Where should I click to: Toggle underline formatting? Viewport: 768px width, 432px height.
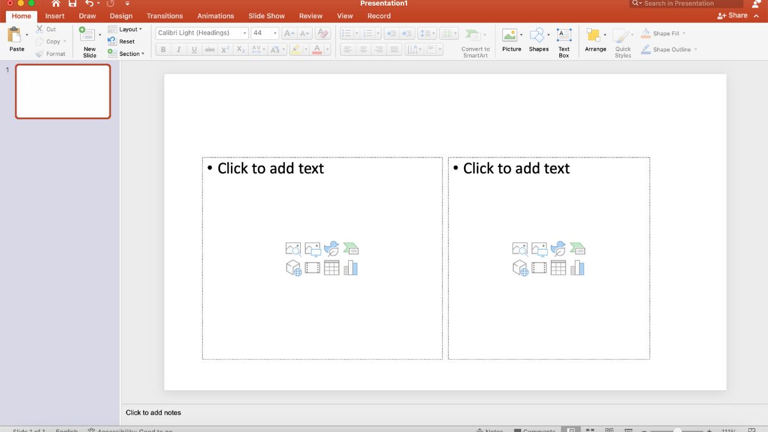click(194, 49)
